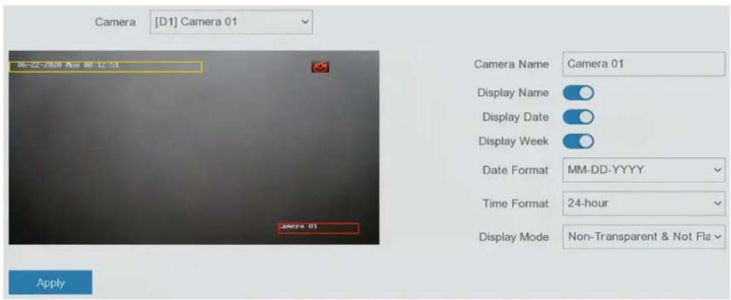Screen dimensions: 731x300
Task: Open the Time Format dropdown
Action: coord(644,203)
